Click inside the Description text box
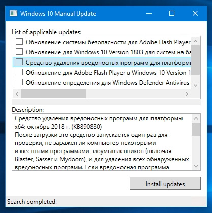This screenshot has width=212, height=213. (x=102, y=142)
